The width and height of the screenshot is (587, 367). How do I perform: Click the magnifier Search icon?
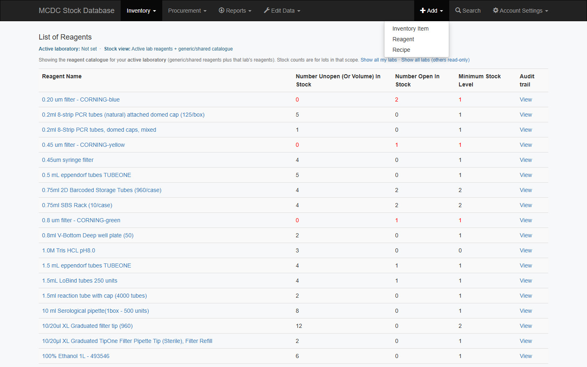tap(458, 11)
